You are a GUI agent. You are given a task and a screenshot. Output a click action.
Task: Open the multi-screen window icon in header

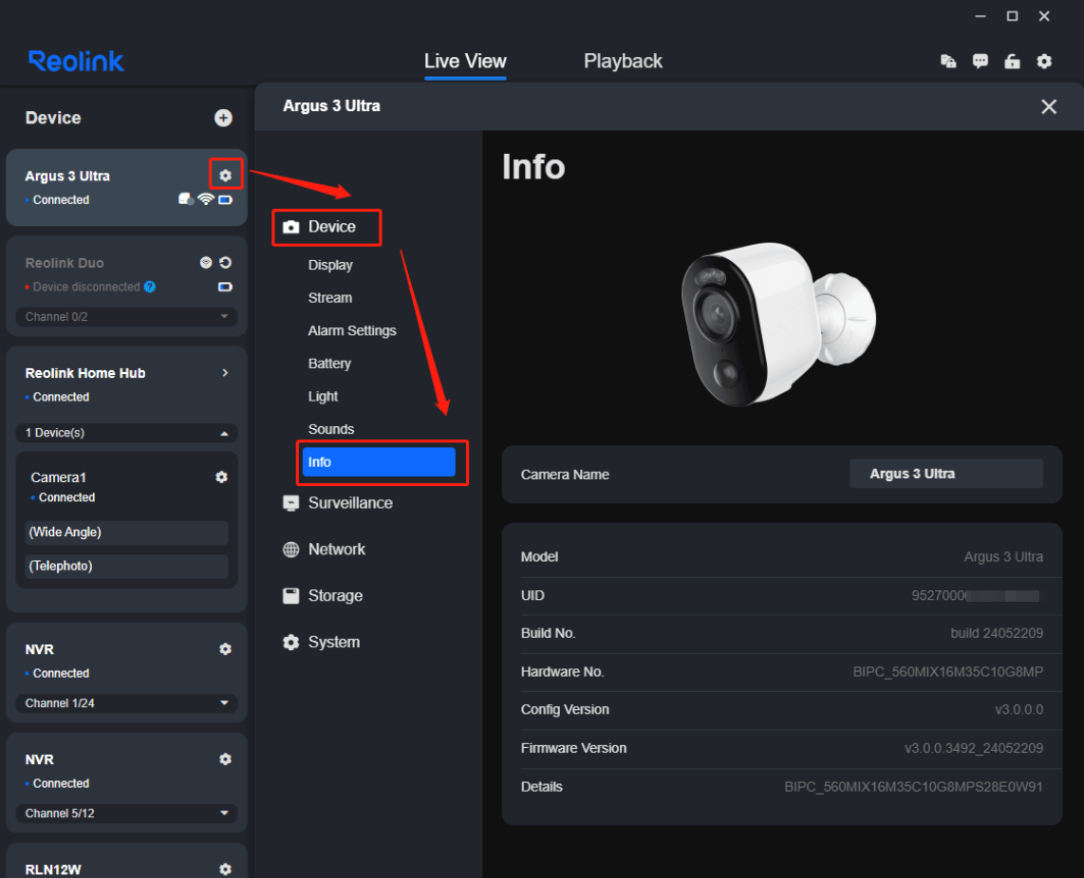(948, 62)
